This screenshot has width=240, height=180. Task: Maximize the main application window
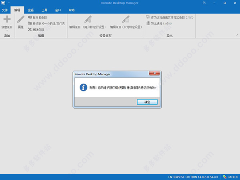point(224,3)
